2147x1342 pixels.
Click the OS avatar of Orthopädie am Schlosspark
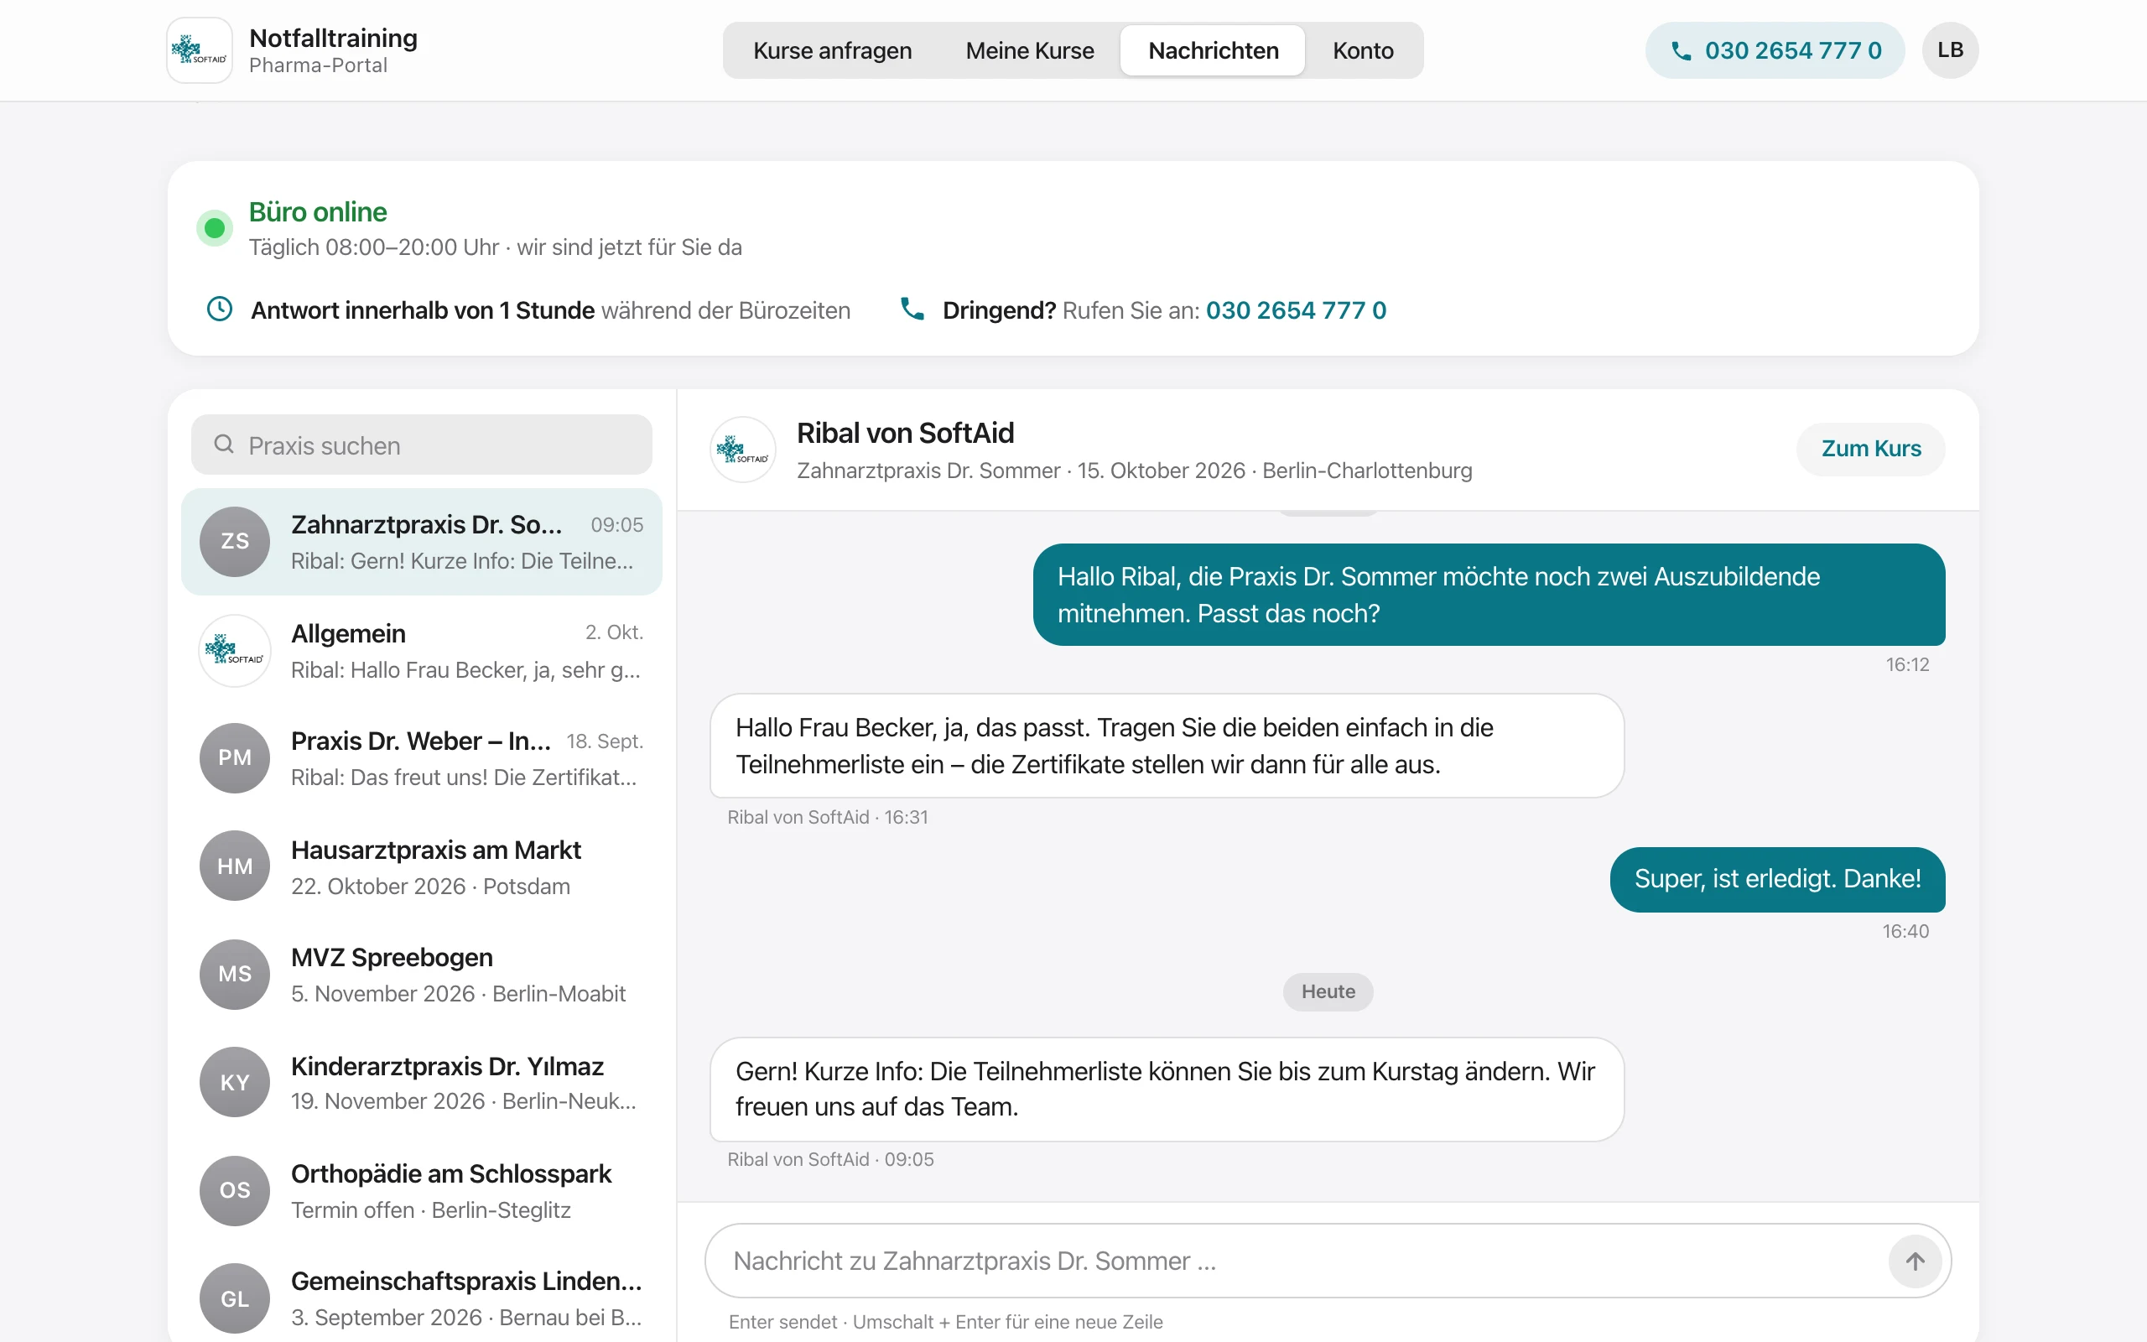tap(235, 1191)
